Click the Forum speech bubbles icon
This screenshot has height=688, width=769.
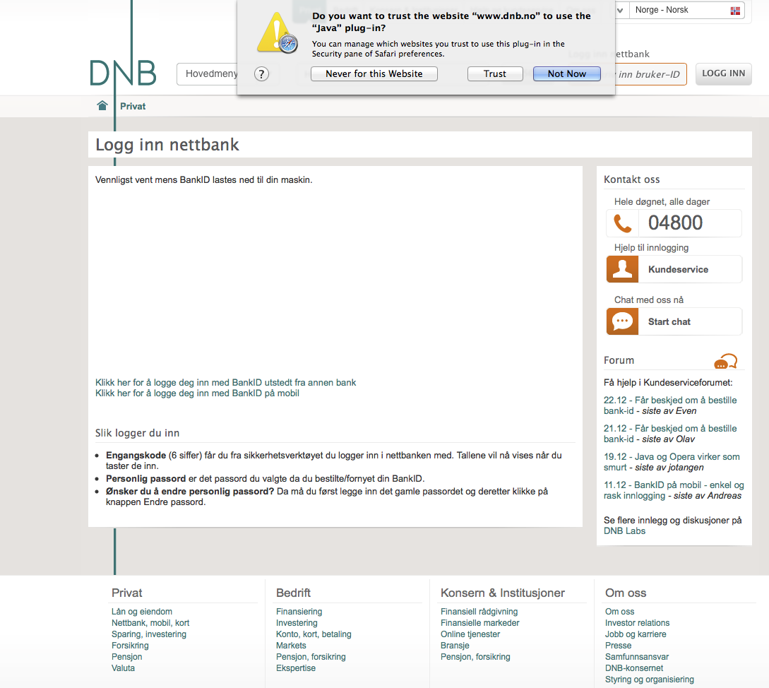coord(725,362)
